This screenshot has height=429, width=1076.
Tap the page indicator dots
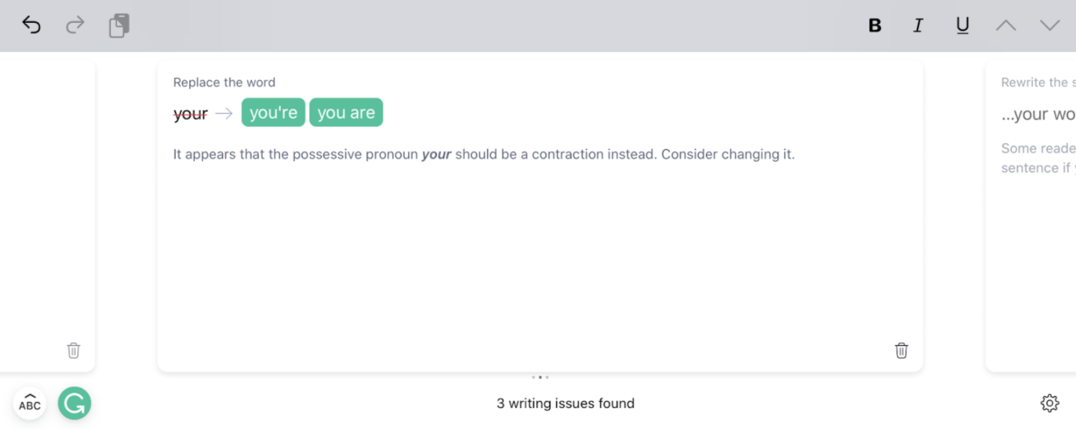point(540,377)
